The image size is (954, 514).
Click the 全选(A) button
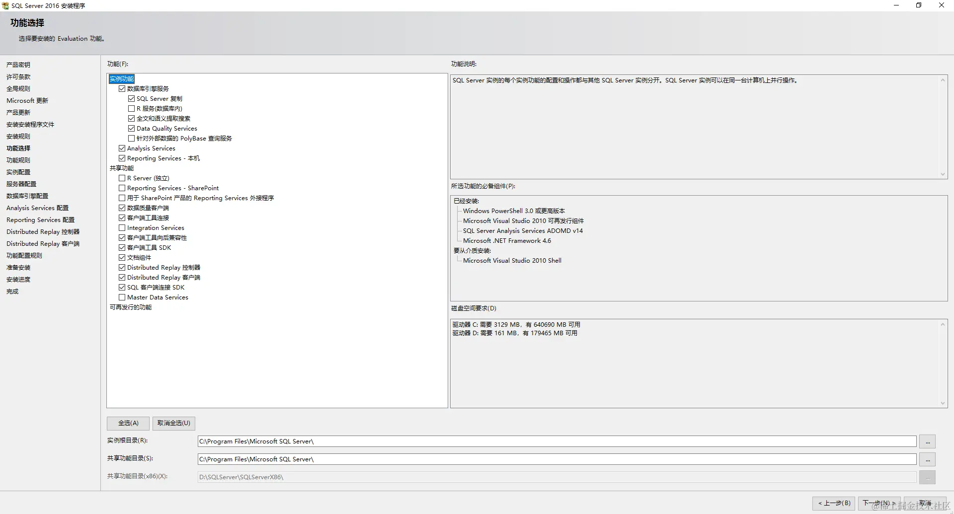click(x=128, y=423)
